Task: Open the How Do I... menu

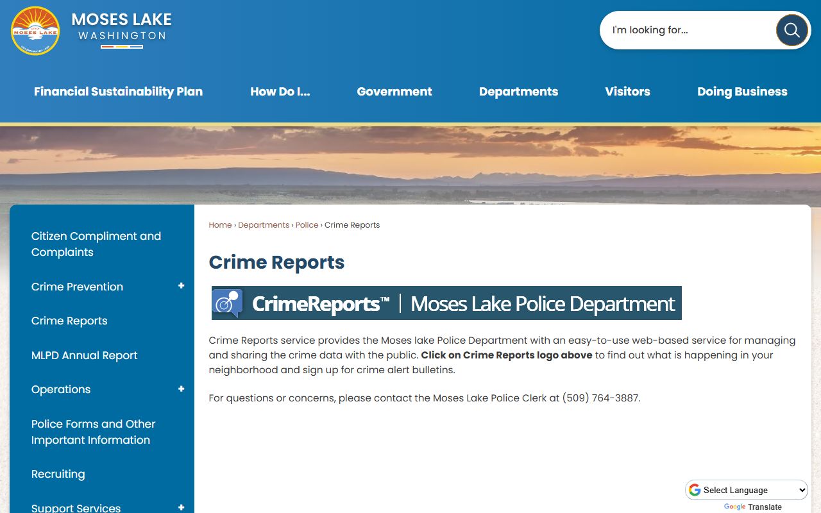Action: [280, 92]
